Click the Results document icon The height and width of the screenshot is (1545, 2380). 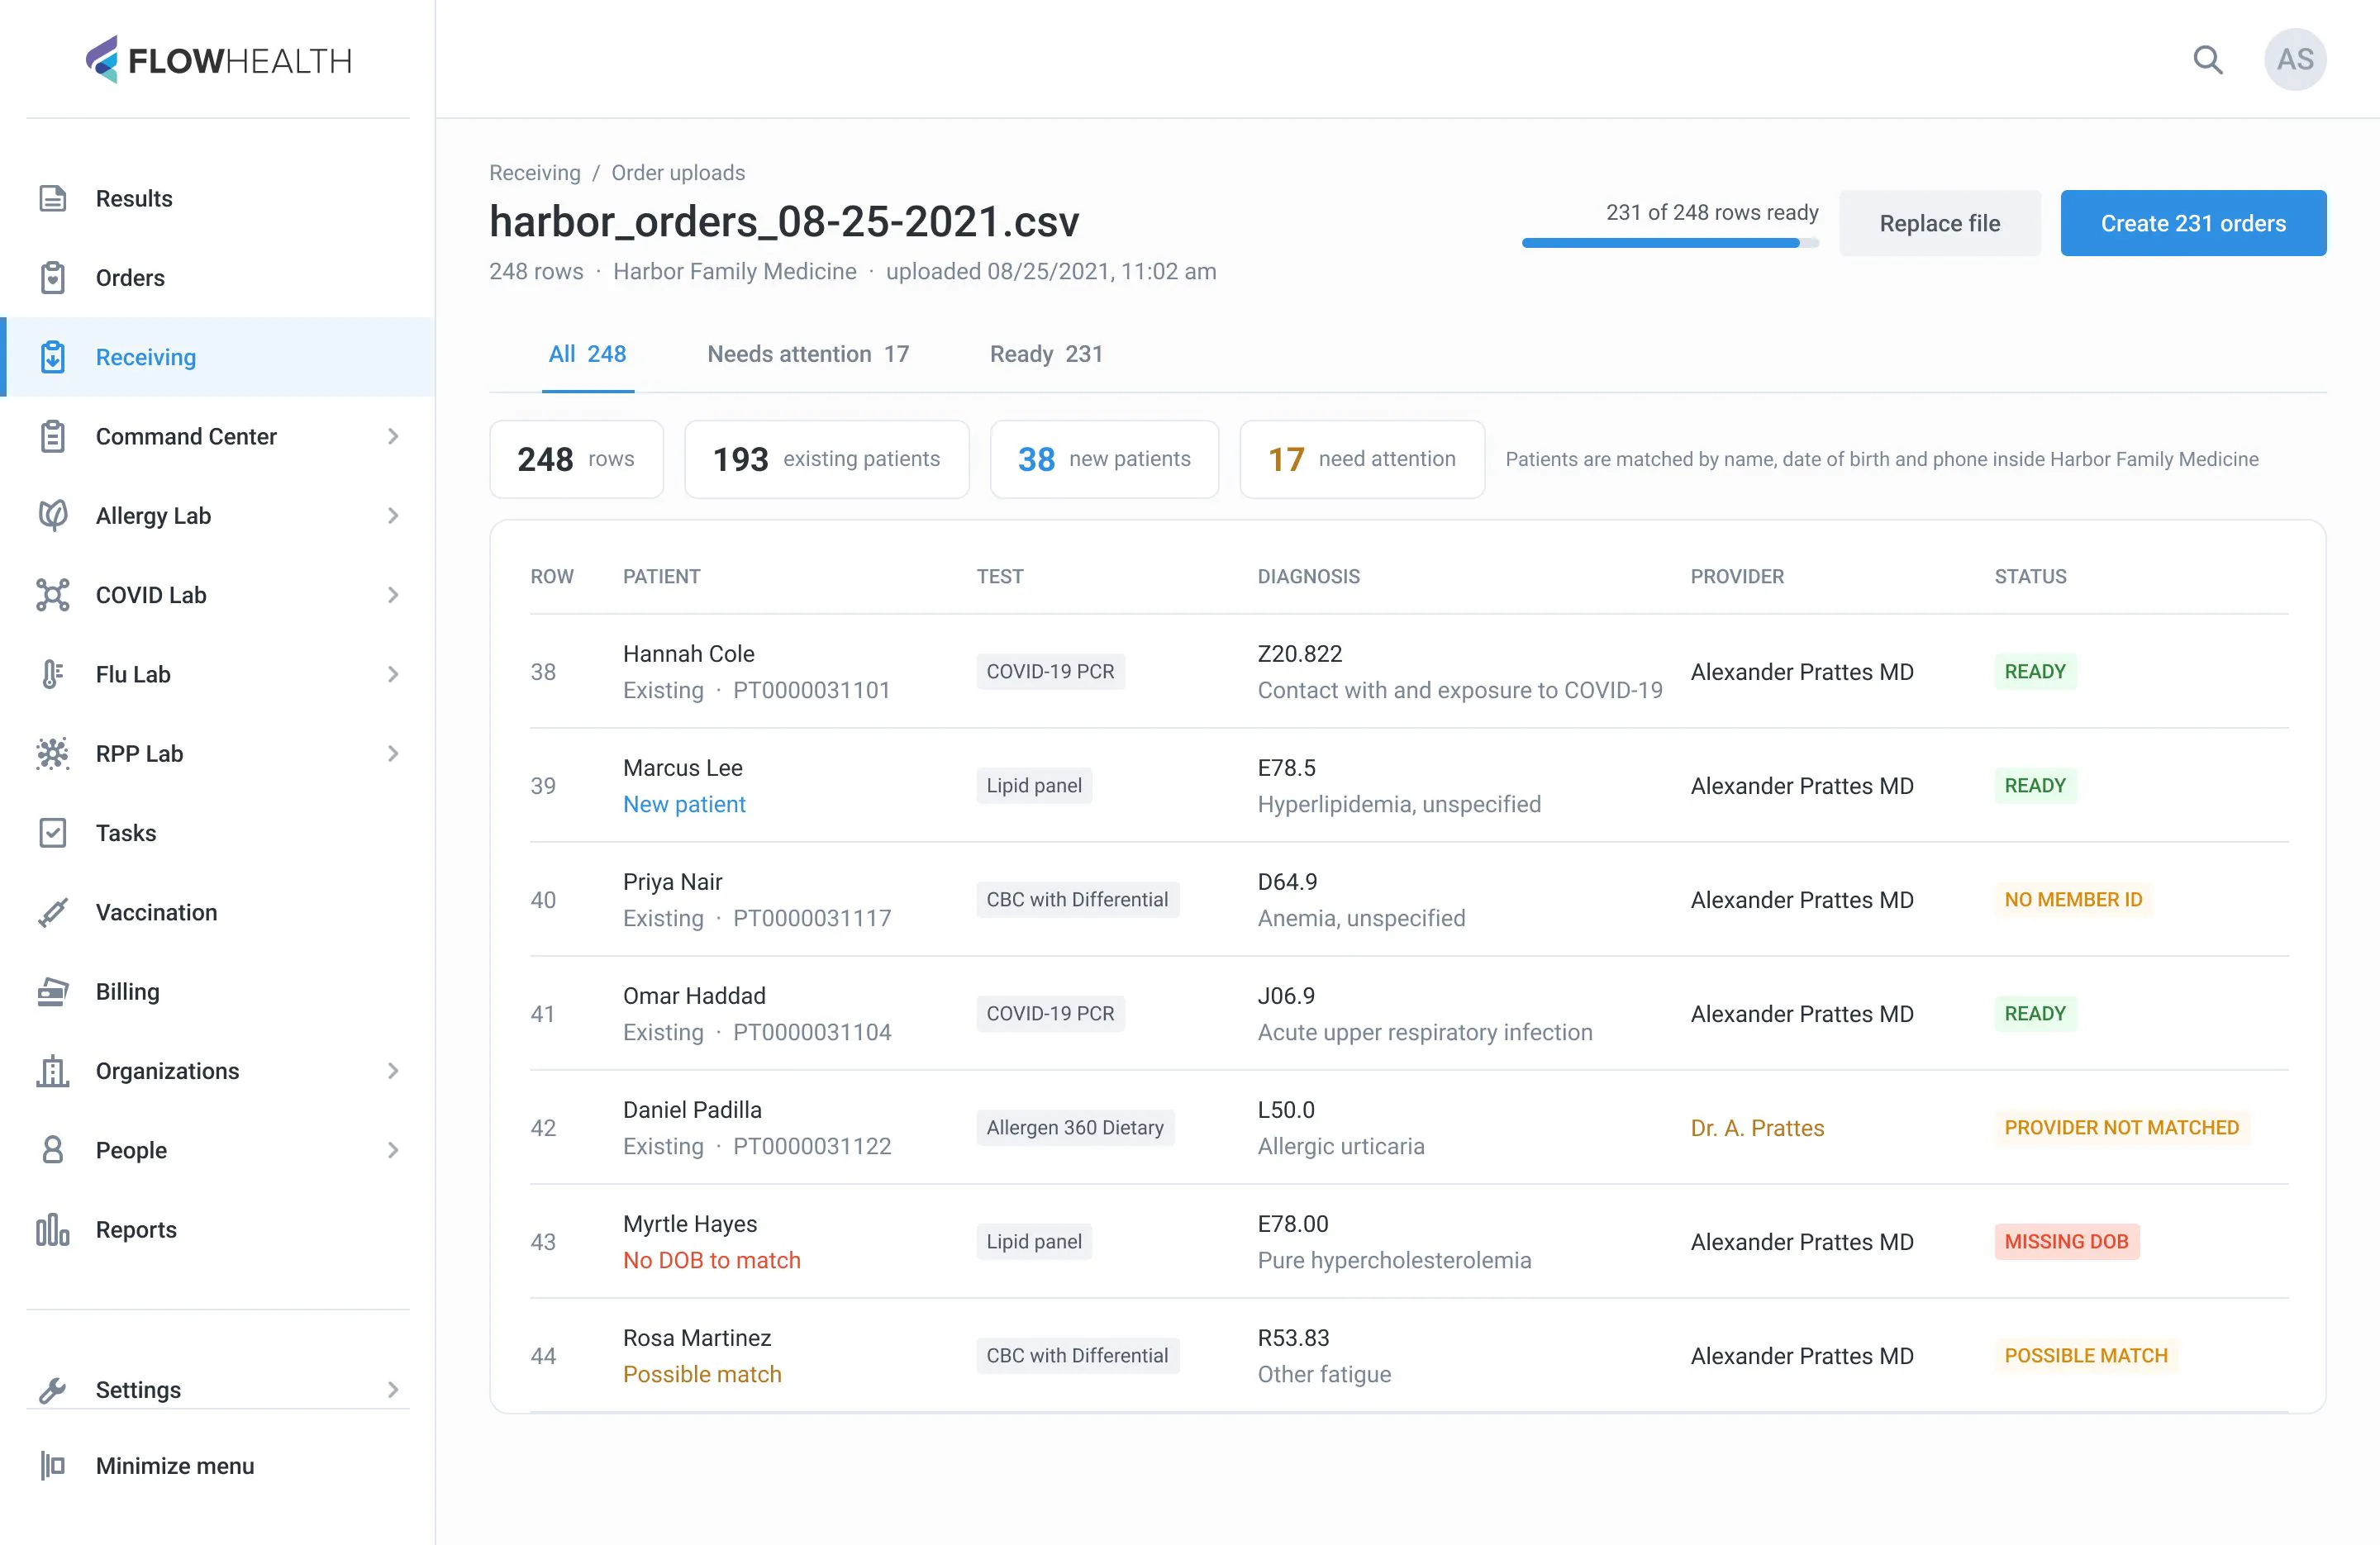click(x=53, y=198)
